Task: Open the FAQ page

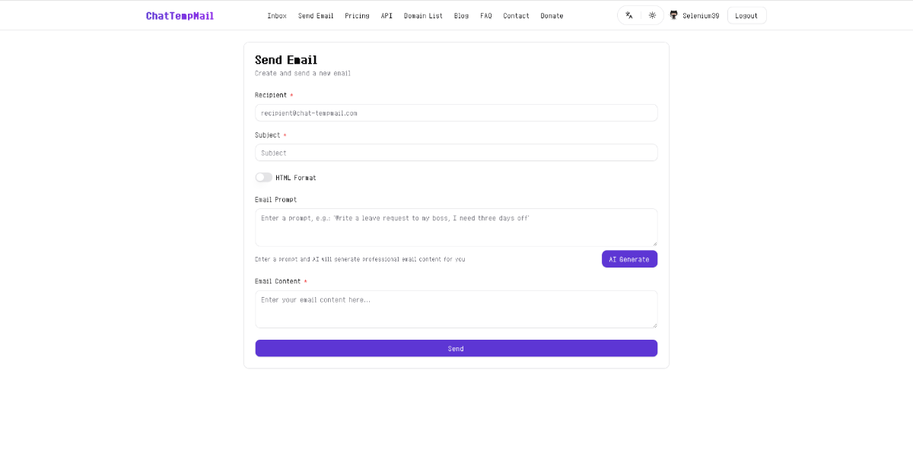Action: point(486,16)
